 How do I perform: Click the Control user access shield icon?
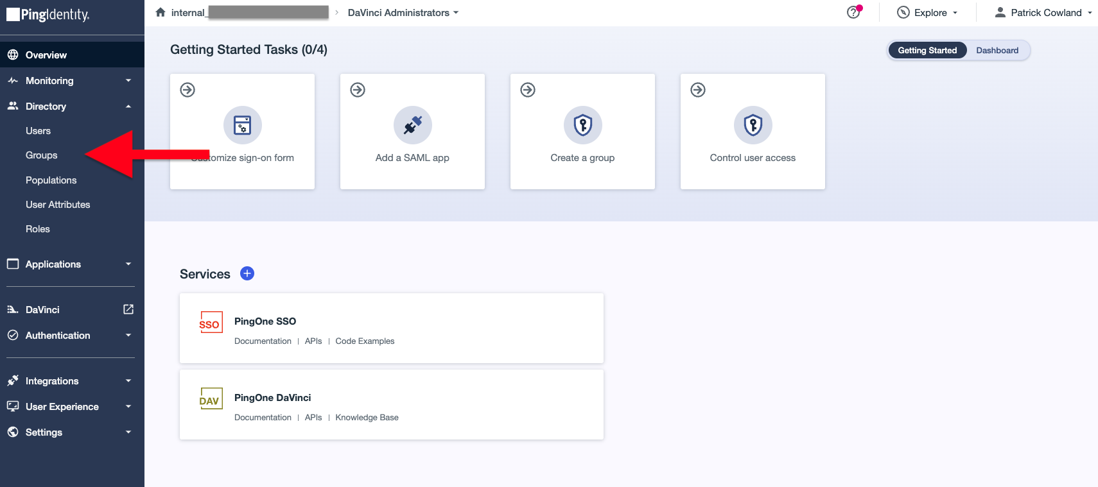[x=753, y=125]
